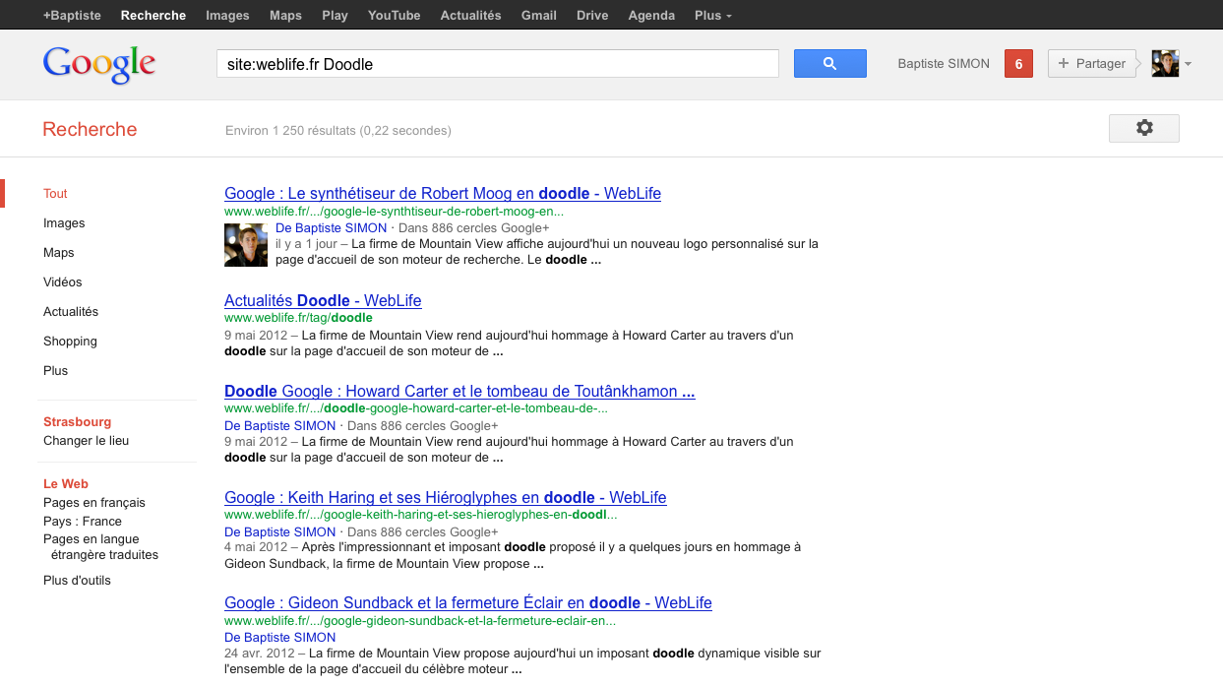
Task: Filter results by Maps in sidebar
Action: pyautogui.click(x=59, y=253)
